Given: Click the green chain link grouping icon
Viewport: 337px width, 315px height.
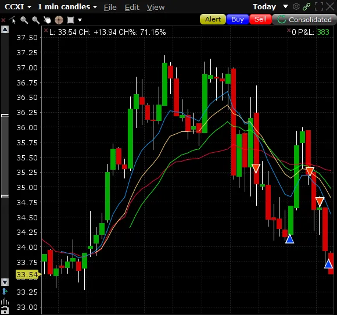Looking at the screenshot, I should click(306, 6).
